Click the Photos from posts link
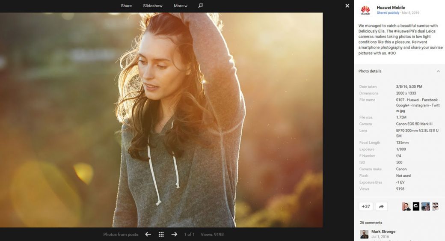Image resolution: width=445 pixels, height=241 pixels. click(x=121, y=235)
